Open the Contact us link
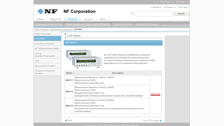 click(170, 7)
